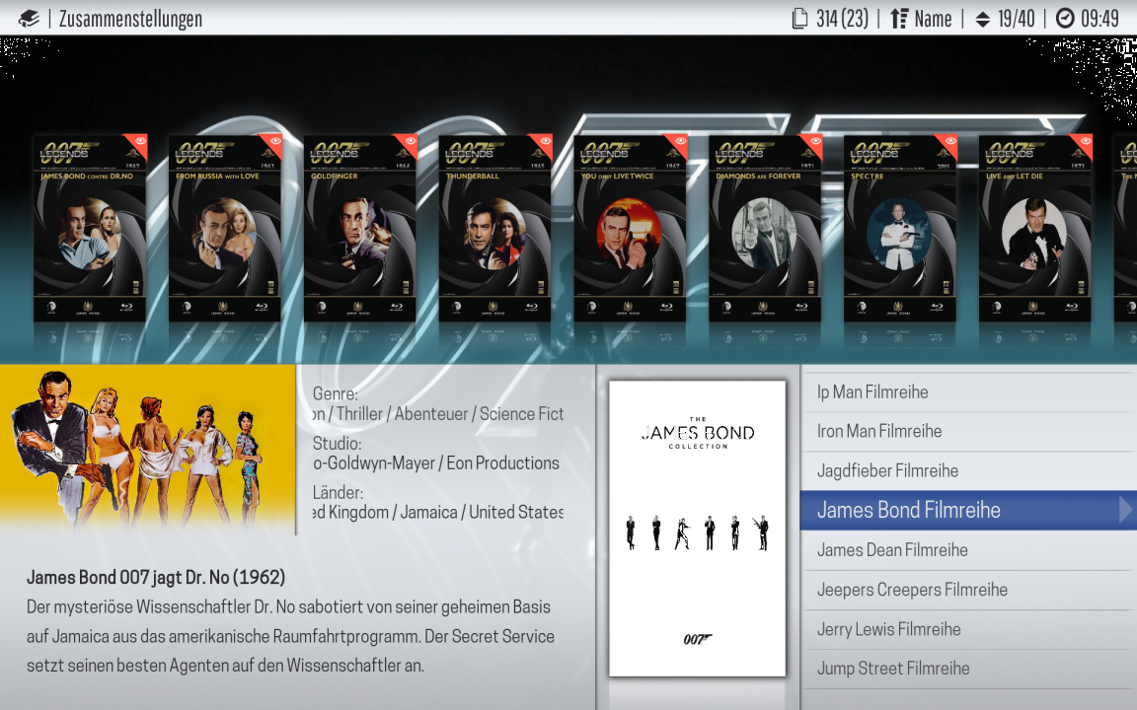Toggle watched eye on Diamonds Are Forever
1137x710 pixels.
coord(814,141)
